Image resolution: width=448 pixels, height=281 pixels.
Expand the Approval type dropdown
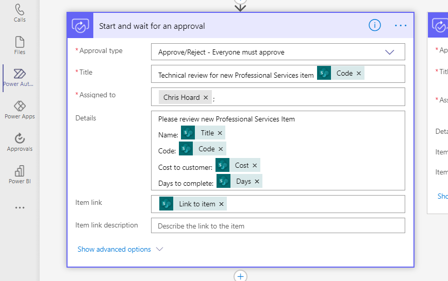(x=389, y=52)
